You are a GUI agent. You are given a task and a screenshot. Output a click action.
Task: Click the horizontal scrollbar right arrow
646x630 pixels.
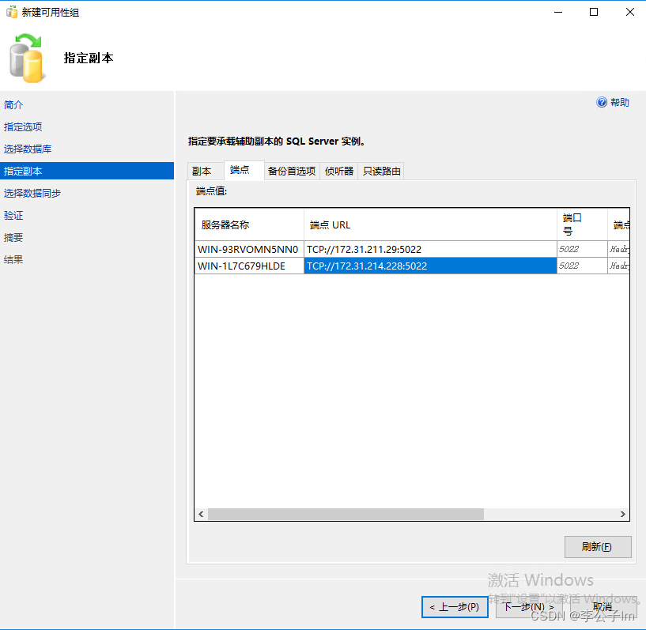coord(623,514)
